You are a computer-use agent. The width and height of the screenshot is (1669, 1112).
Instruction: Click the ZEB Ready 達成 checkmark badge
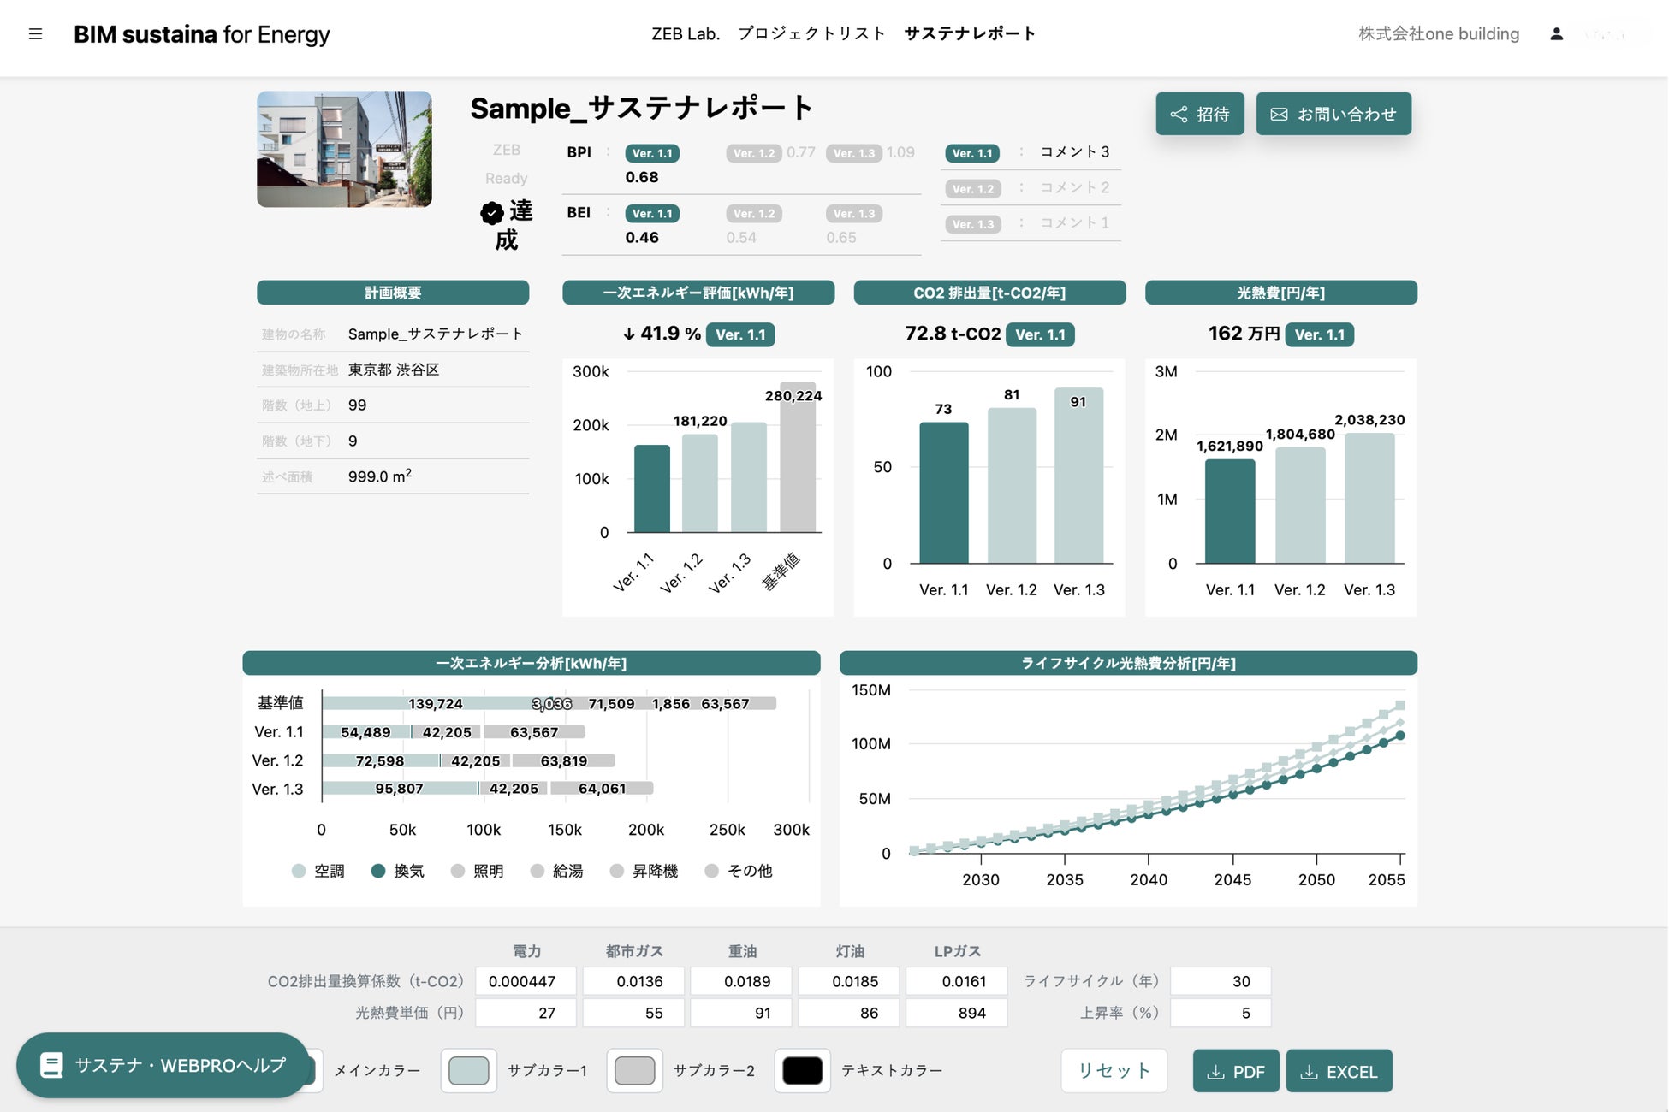coord(491,213)
